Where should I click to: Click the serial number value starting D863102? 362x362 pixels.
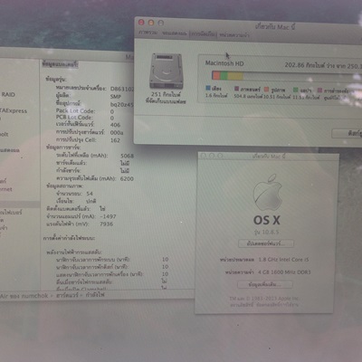click(122, 89)
